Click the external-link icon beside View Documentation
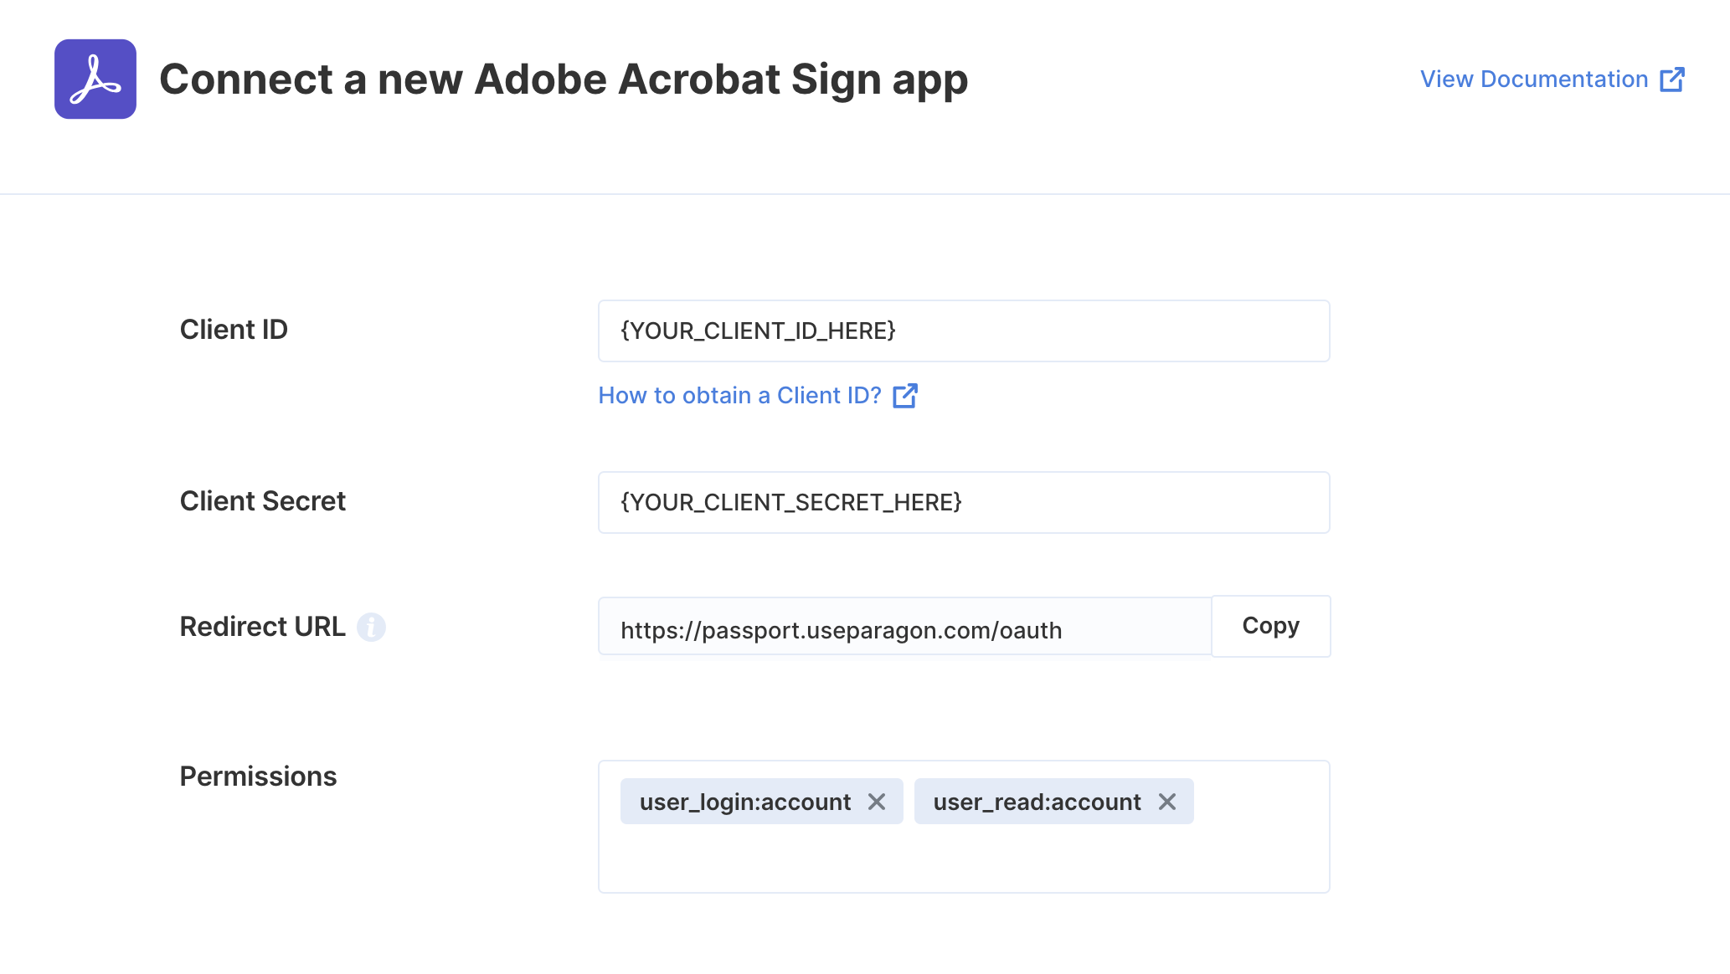 point(1672,79)
